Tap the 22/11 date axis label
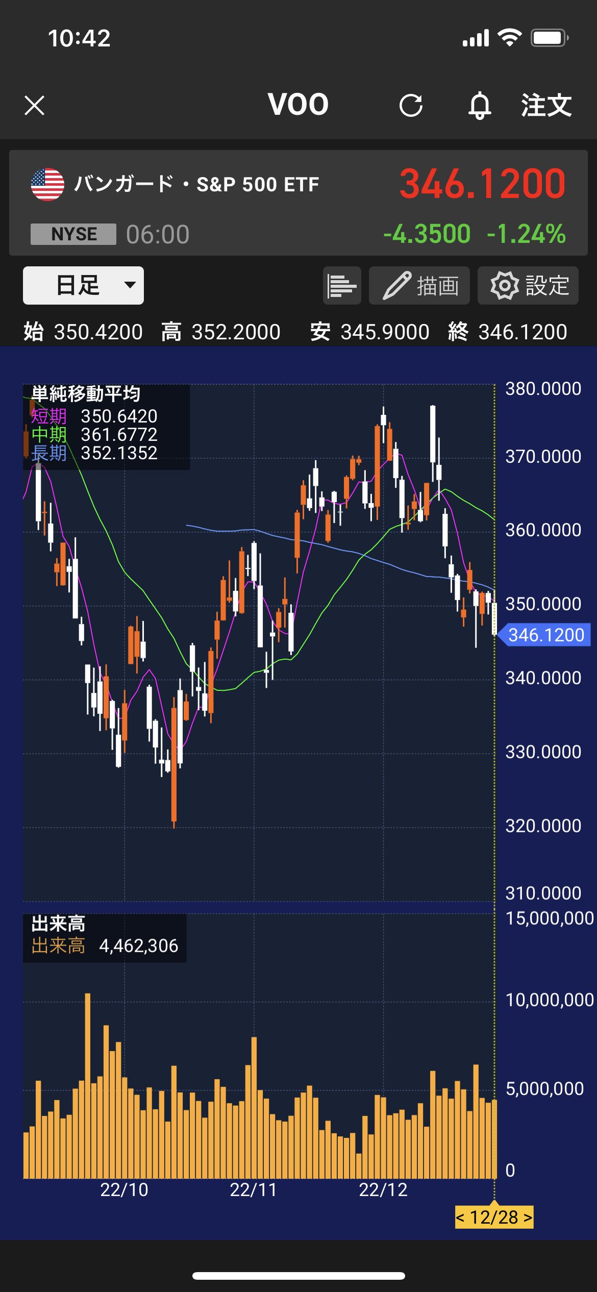The height and width of the screenshot is (1292, 597). [253, 1190]
